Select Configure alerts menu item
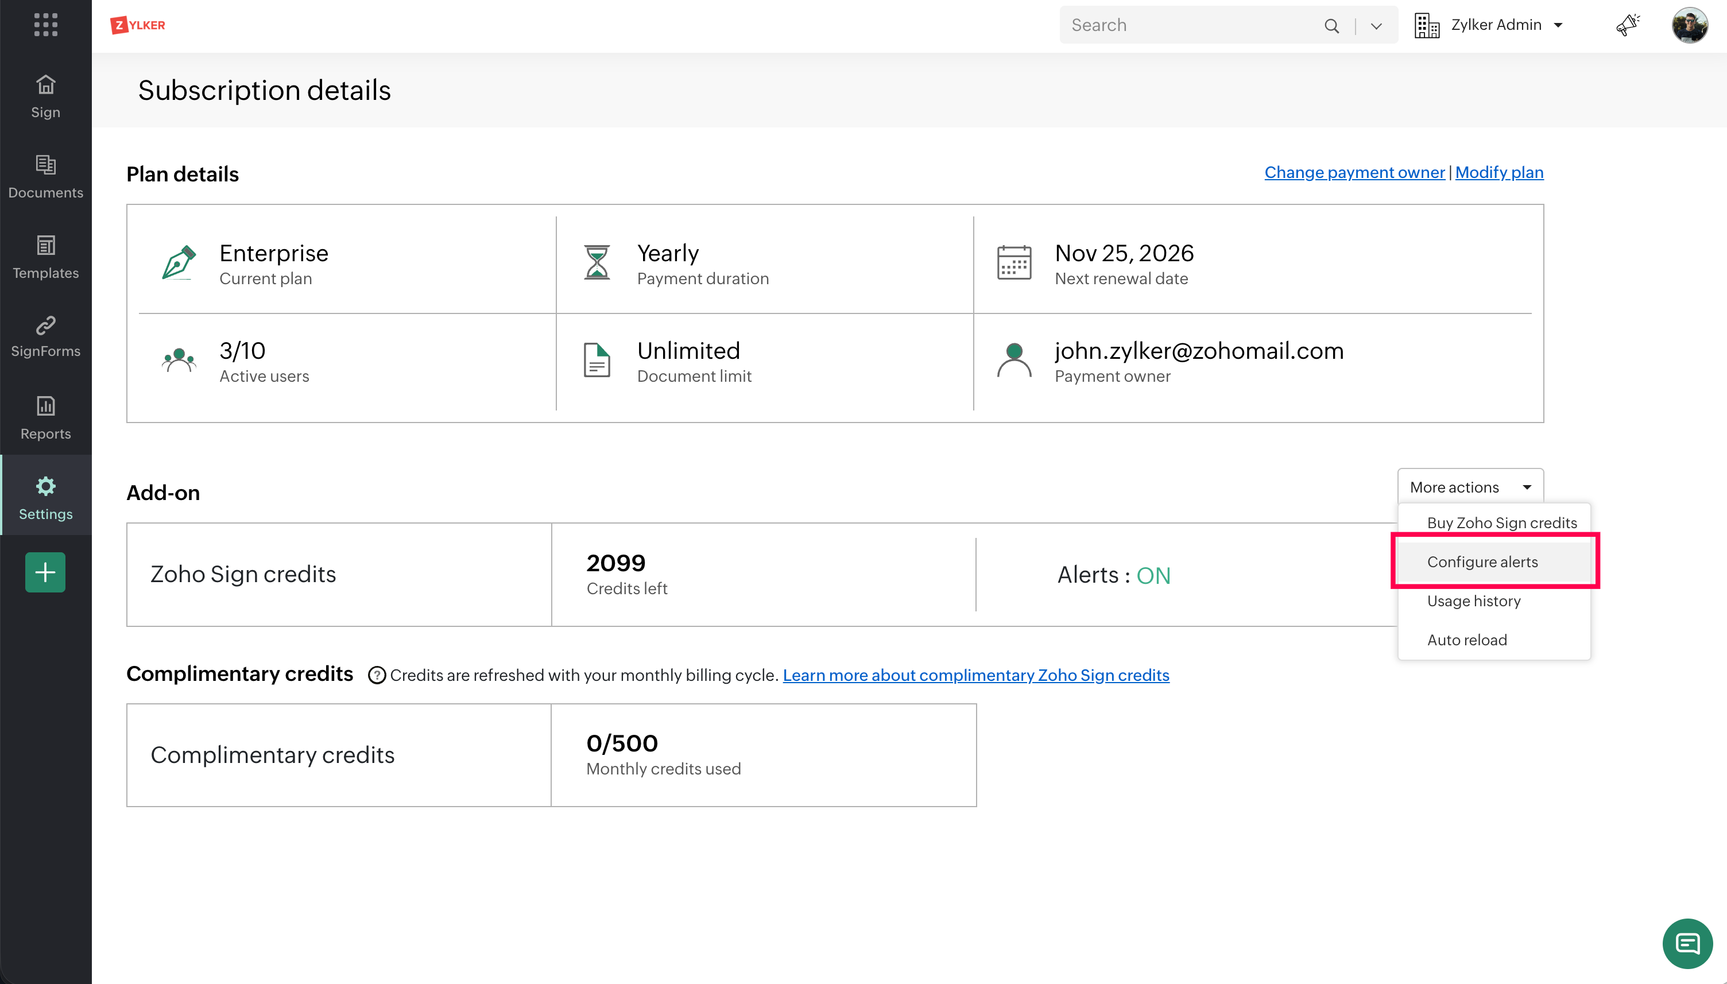Viewport: 1727px width, 984px height. click(1482, 561)
